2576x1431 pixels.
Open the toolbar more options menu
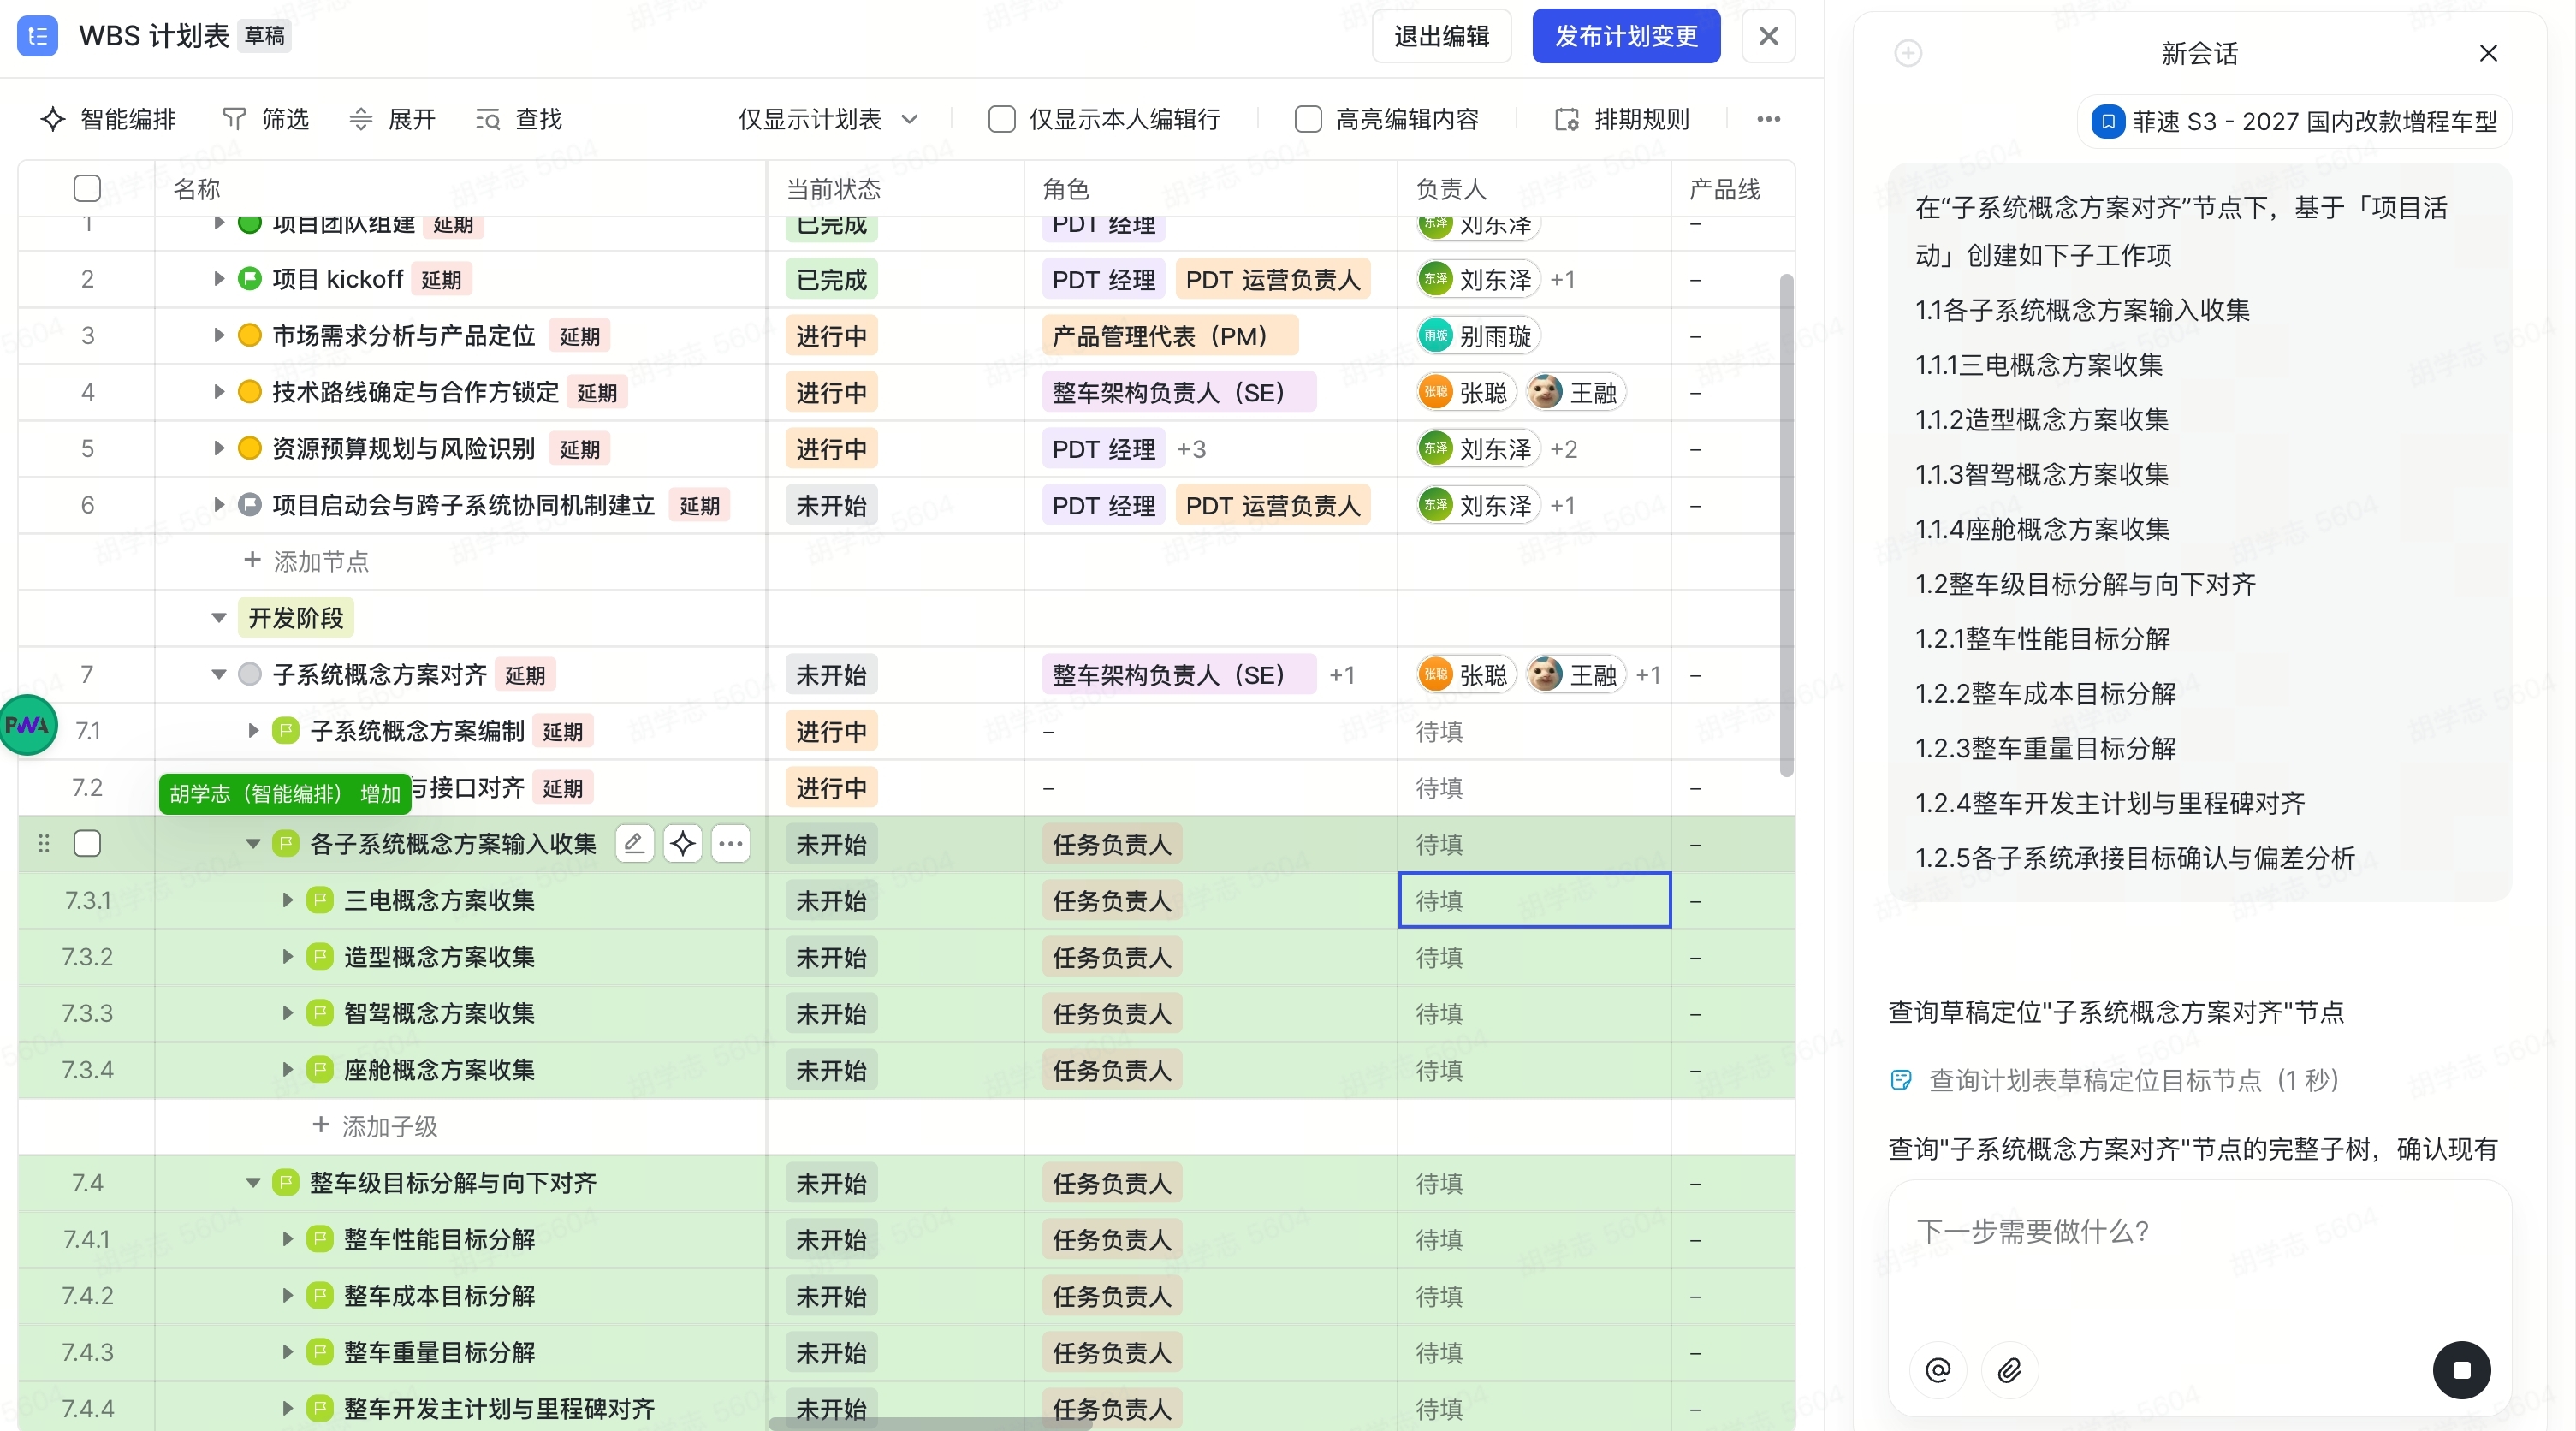(x=1768, y=119)
